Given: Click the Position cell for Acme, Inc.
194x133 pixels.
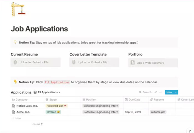Looking at the screenshot, I should pos(101,112).
